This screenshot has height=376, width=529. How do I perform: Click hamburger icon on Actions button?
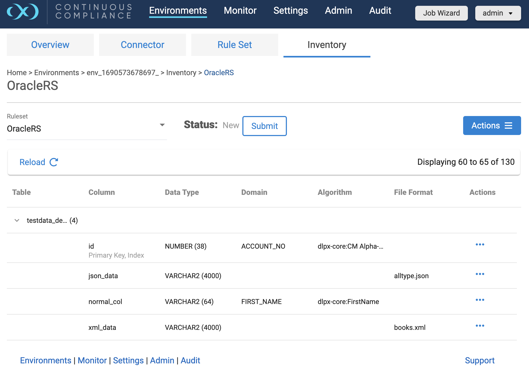point(508,126)
